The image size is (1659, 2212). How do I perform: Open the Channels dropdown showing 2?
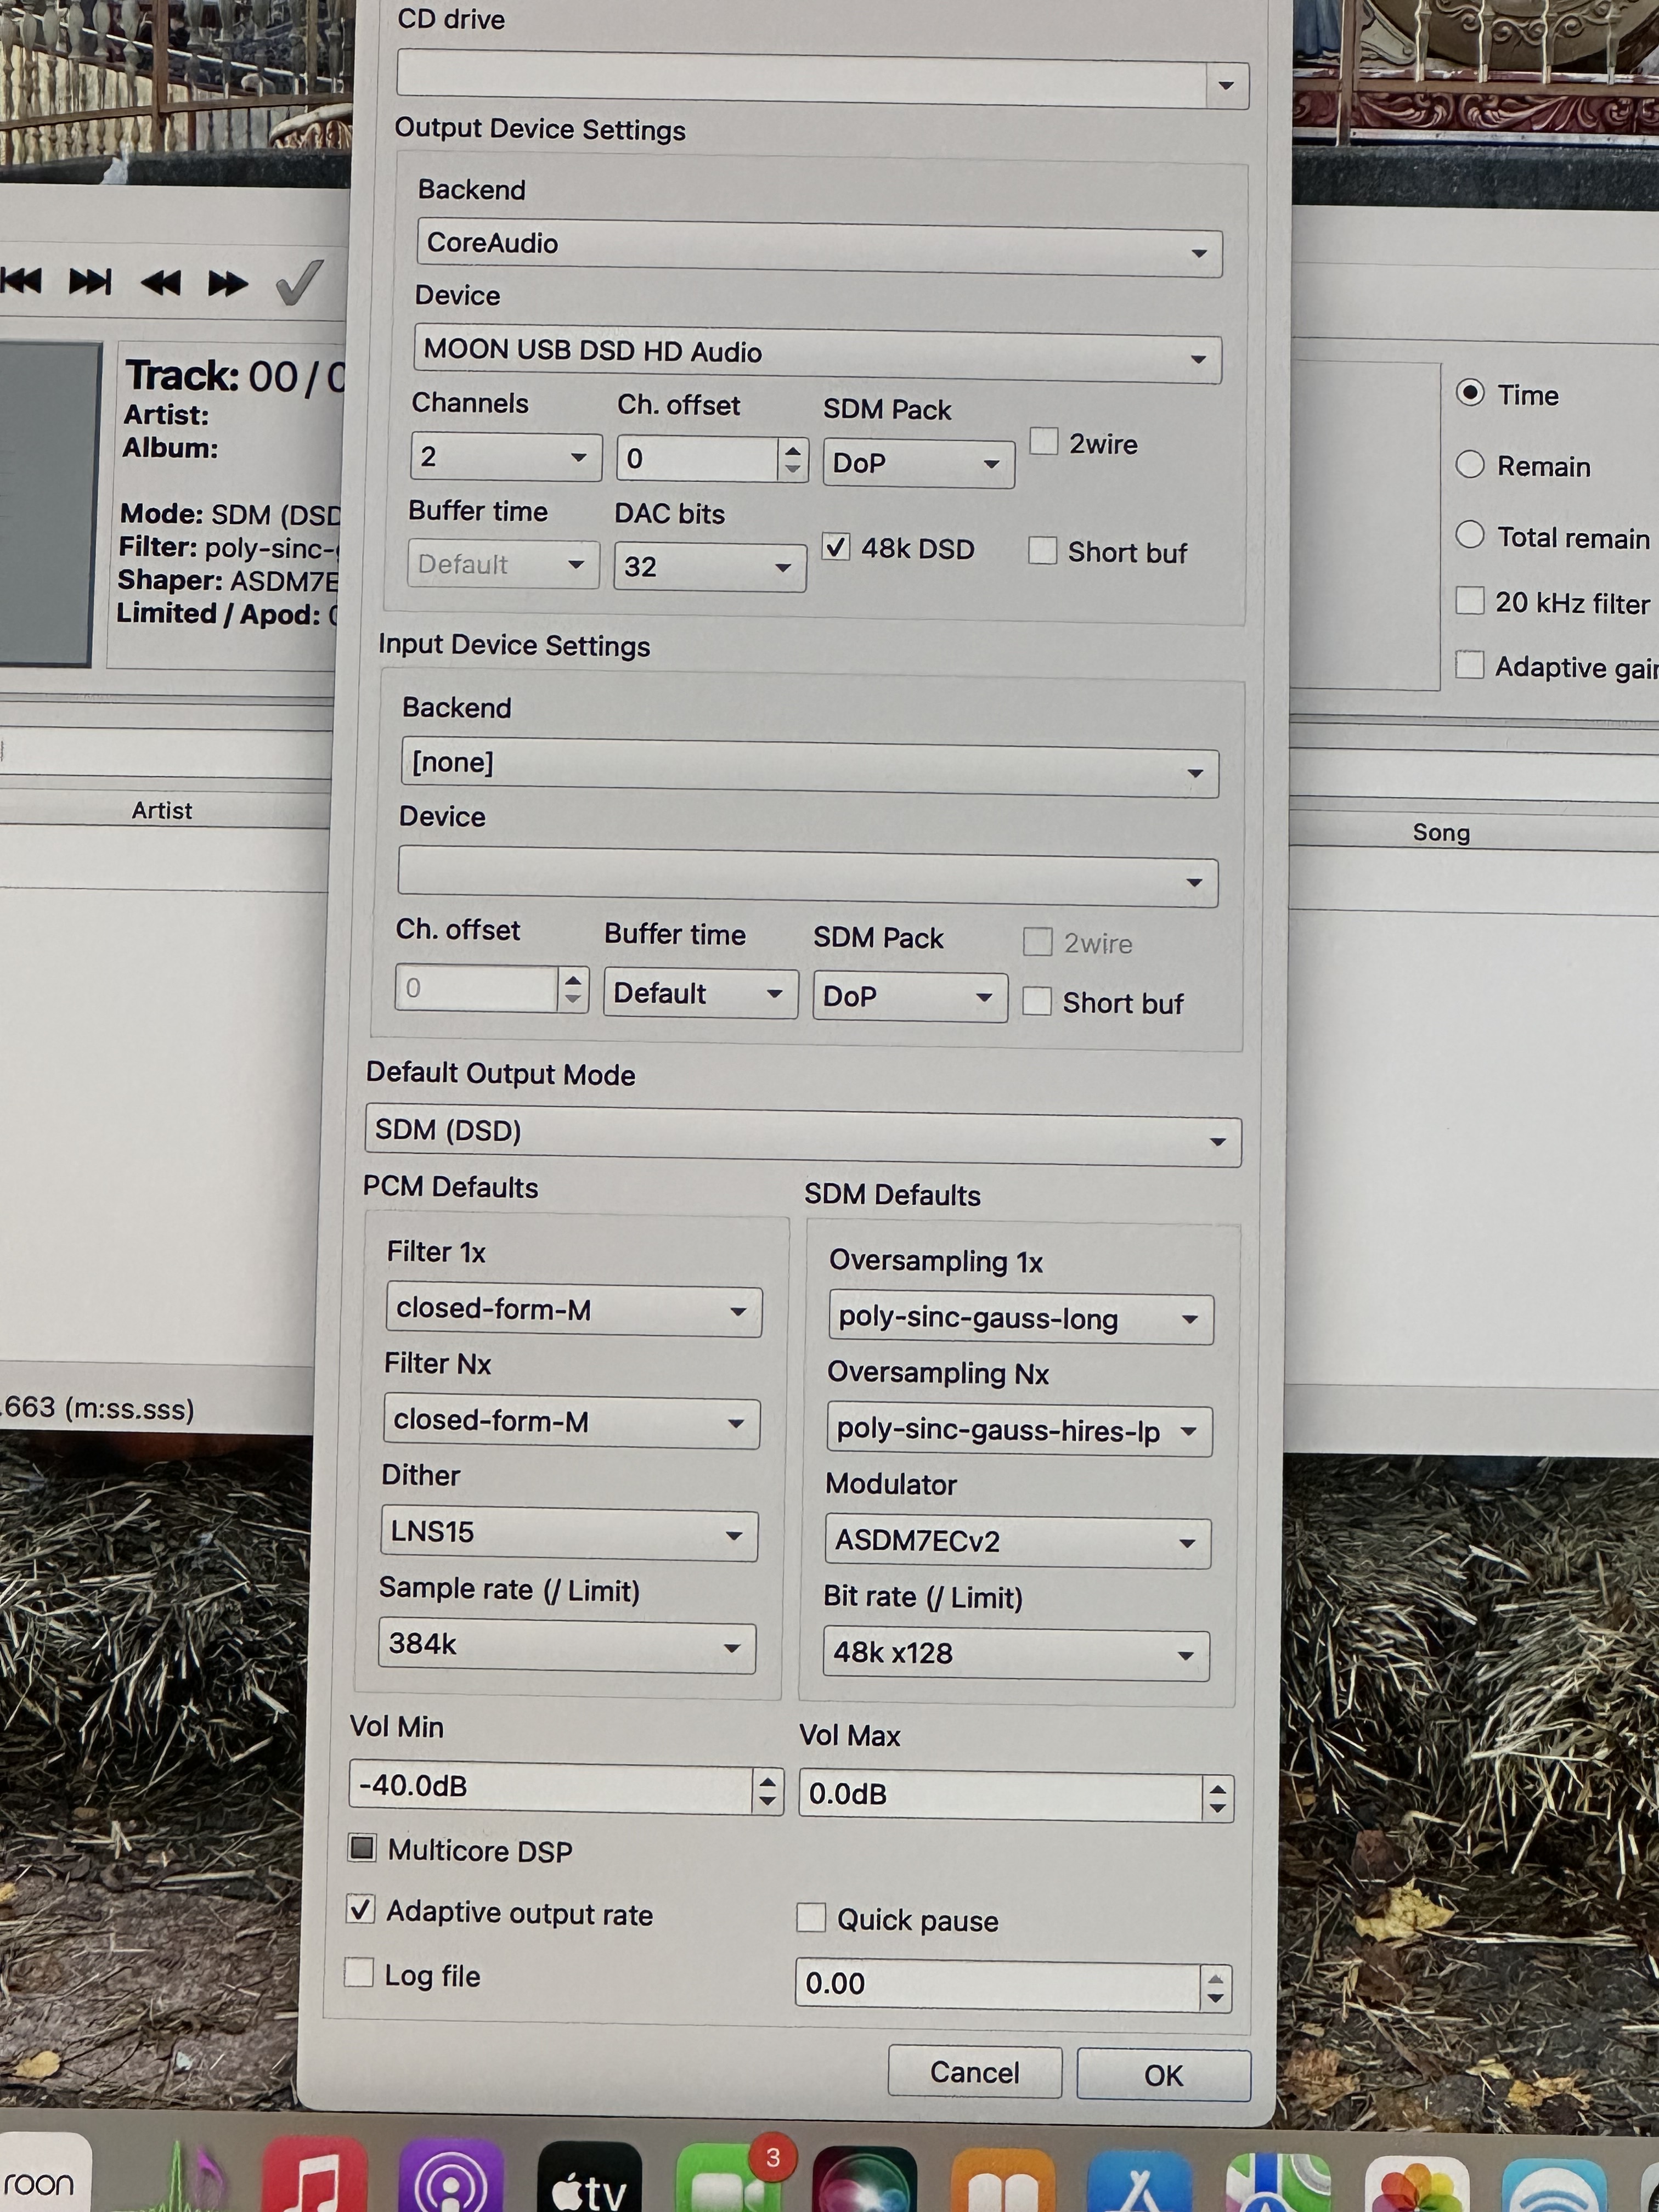(x=506, y=457)
